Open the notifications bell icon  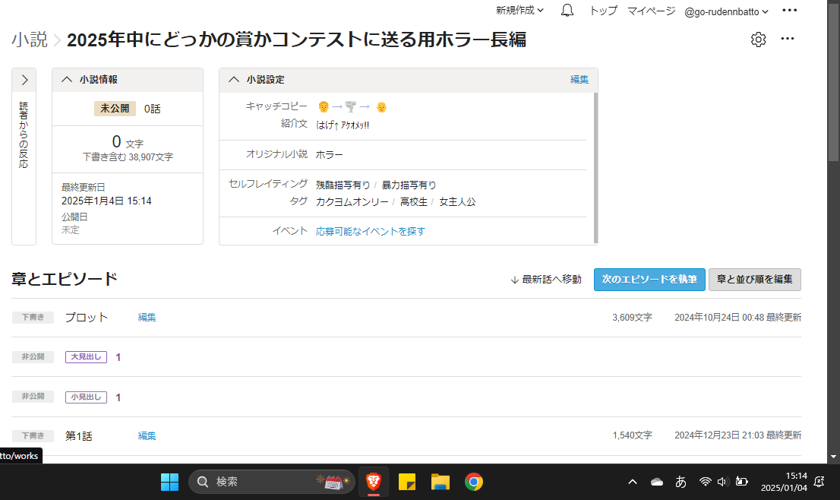pyautogui.click(x=567, y=11)
